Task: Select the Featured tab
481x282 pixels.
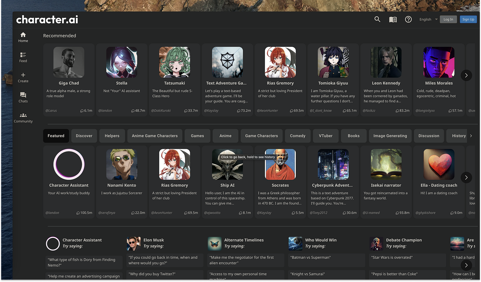Action: (56, 136)
